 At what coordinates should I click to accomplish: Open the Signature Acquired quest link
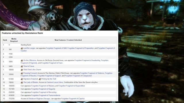(x=30, y=79)
